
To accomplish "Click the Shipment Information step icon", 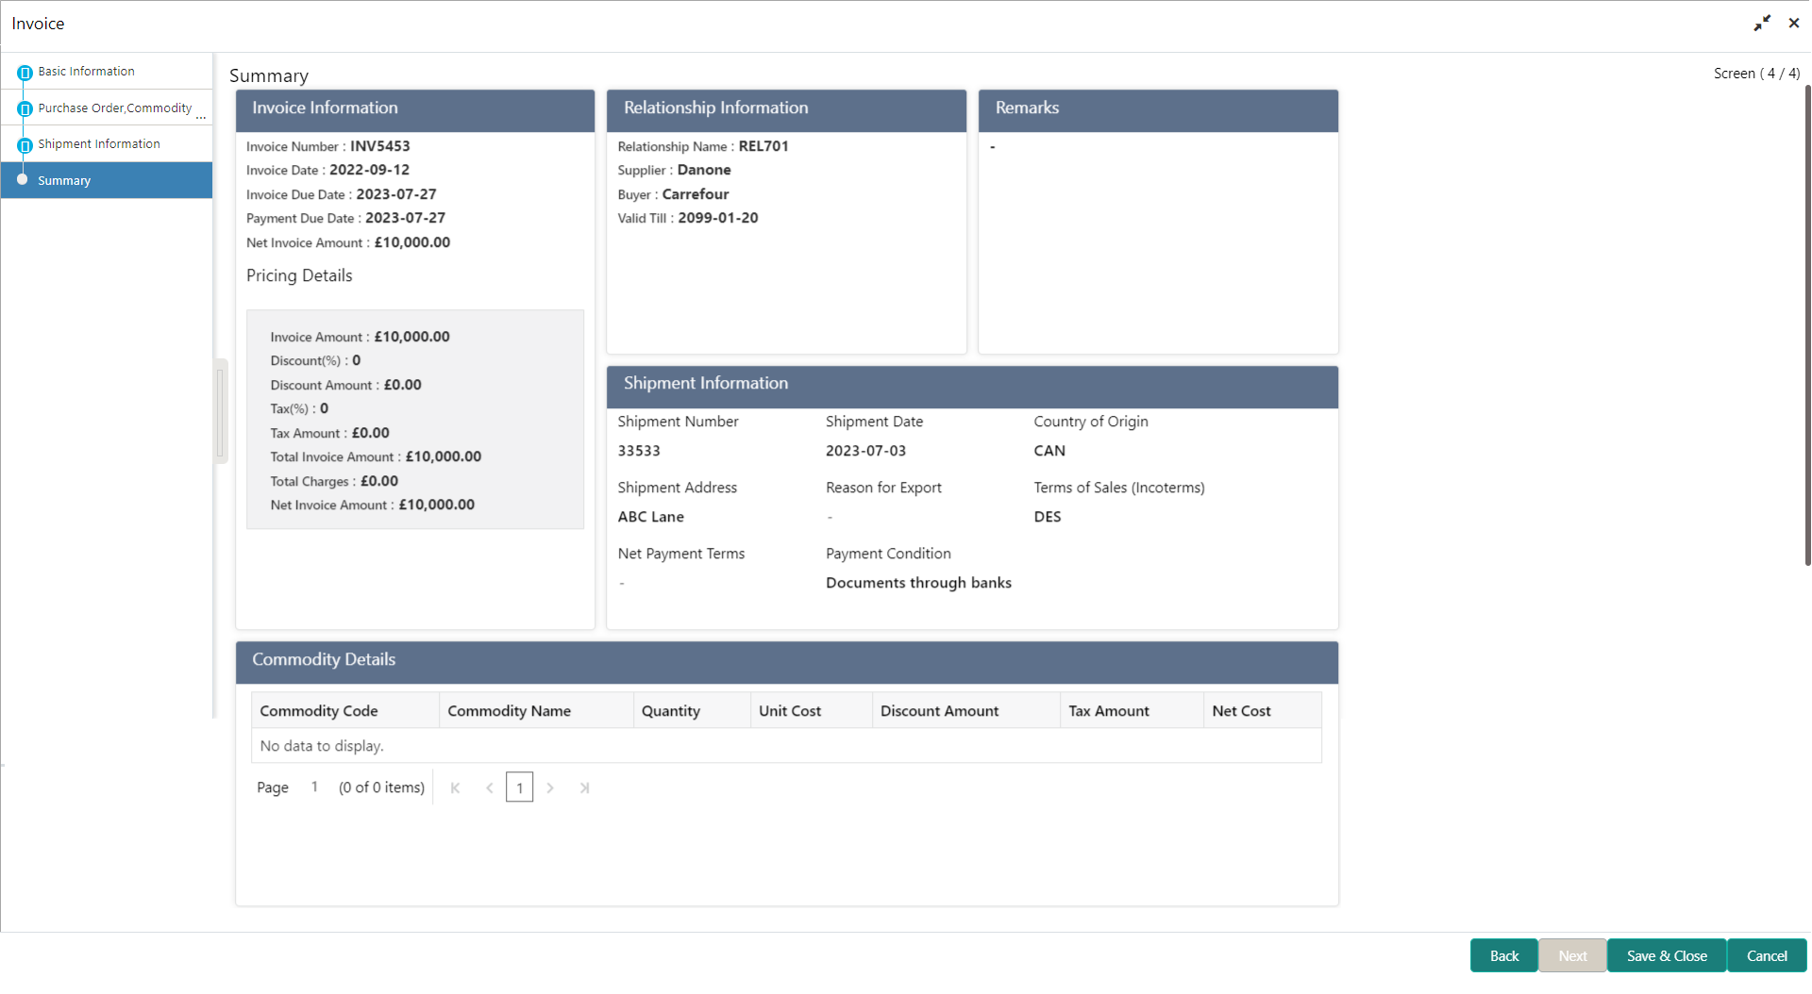I will coord(25,145).
